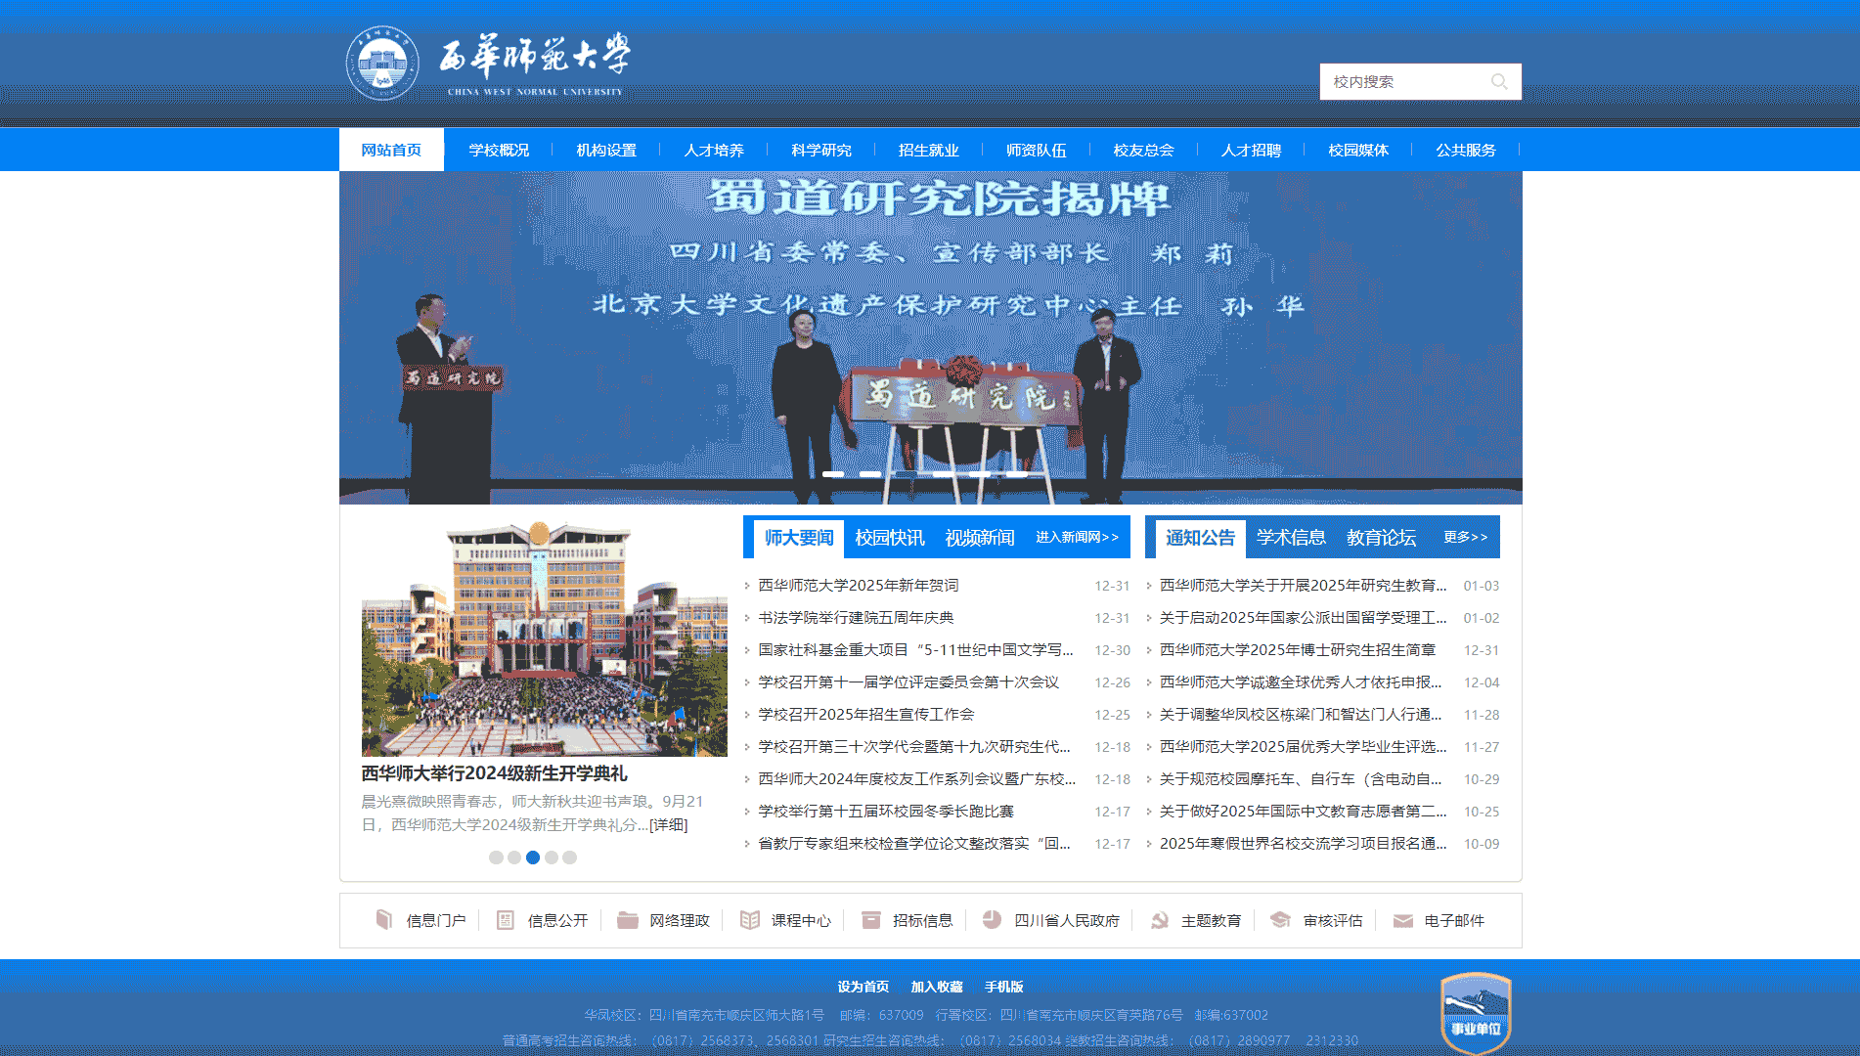Switch to 通知公告 tab
Image resolution: width=1860 pixels, height=1056 pixels.
point(1200,538)
